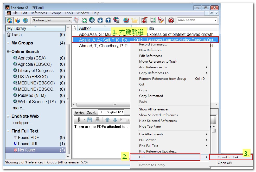Switch to the Preview tab

click(x=79, y=112)
